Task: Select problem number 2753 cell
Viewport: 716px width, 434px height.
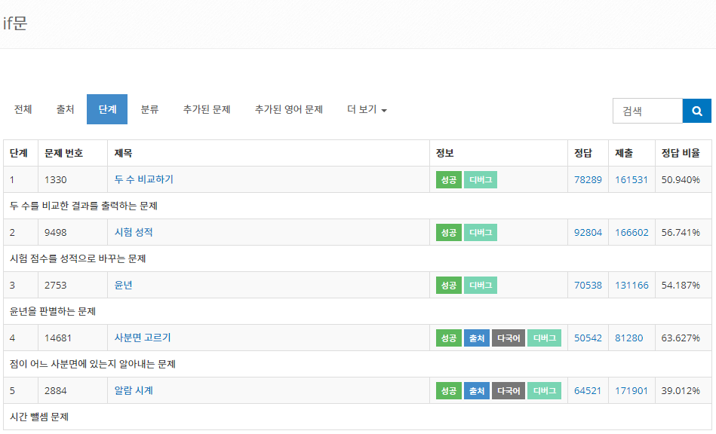Action: (72, 286)
